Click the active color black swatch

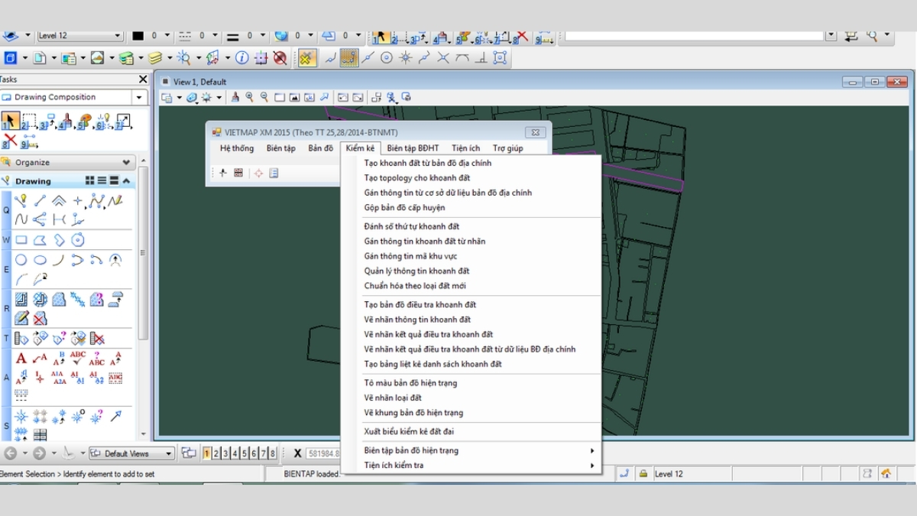pos(138,36)
